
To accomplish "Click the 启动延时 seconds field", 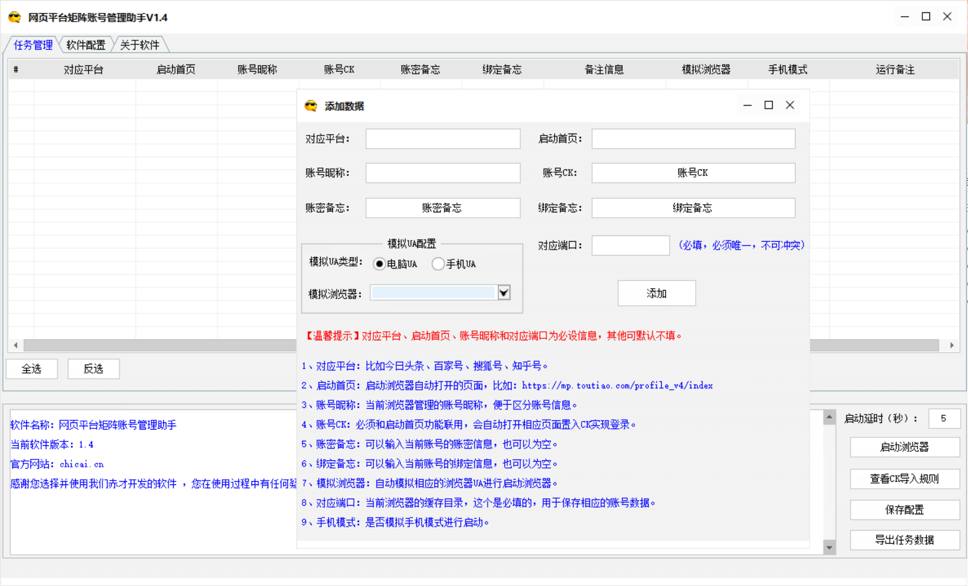I will click(x=944, y=418).
